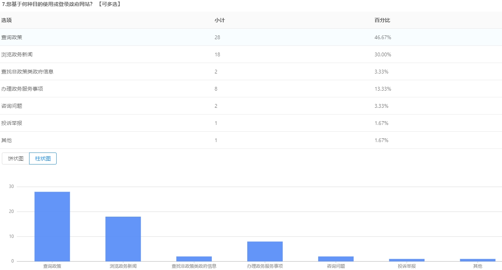
Task: Click the question 7 title text
Action: [x=61, y=4]
